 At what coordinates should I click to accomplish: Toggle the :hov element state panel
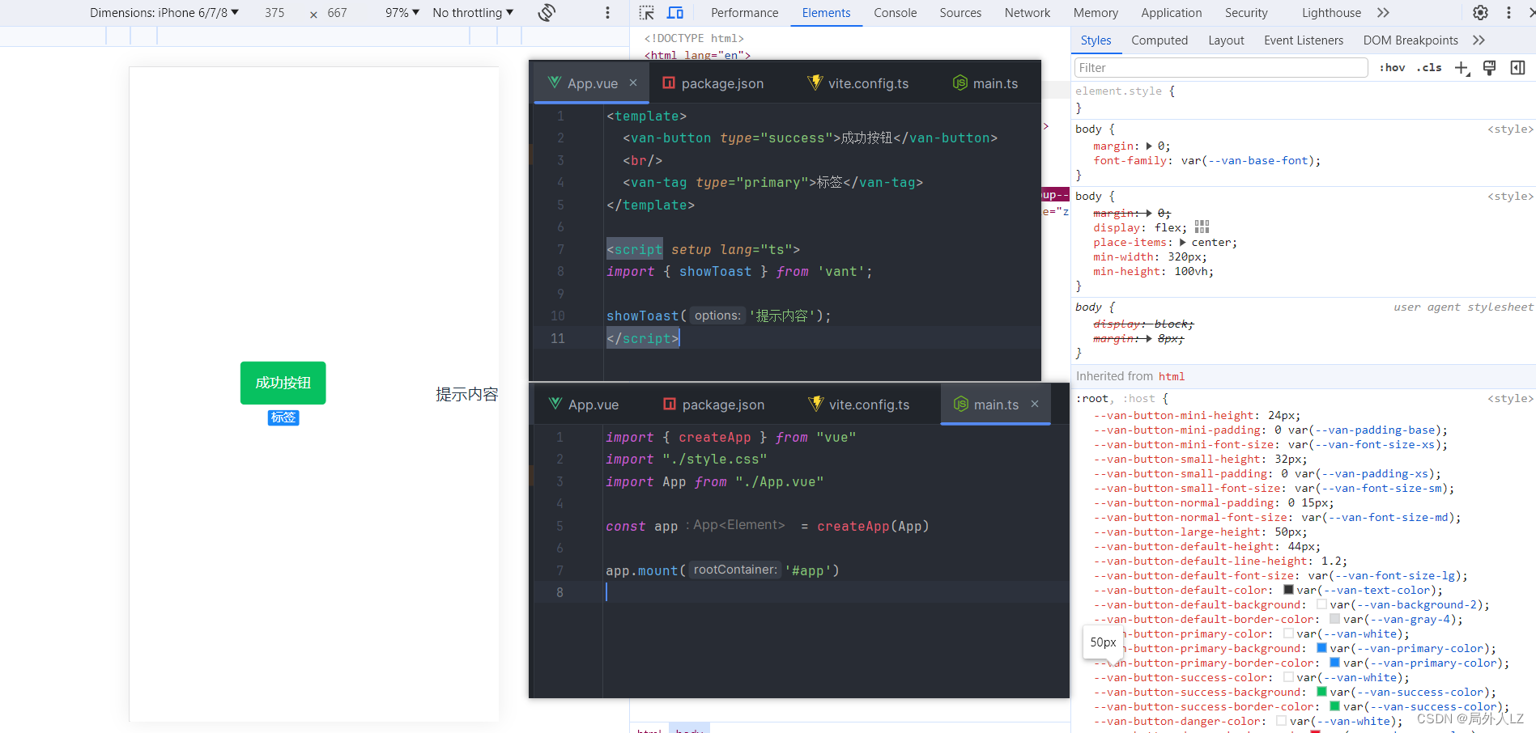(x=1392, y=68)
